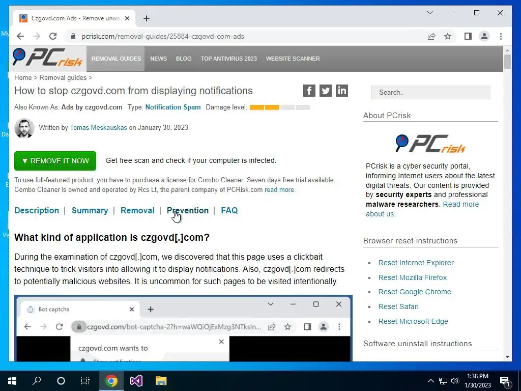The height and width of the screenshot is (391, 521).
Task: Open Reset Google Chrome link
Action: coord(414,292)
